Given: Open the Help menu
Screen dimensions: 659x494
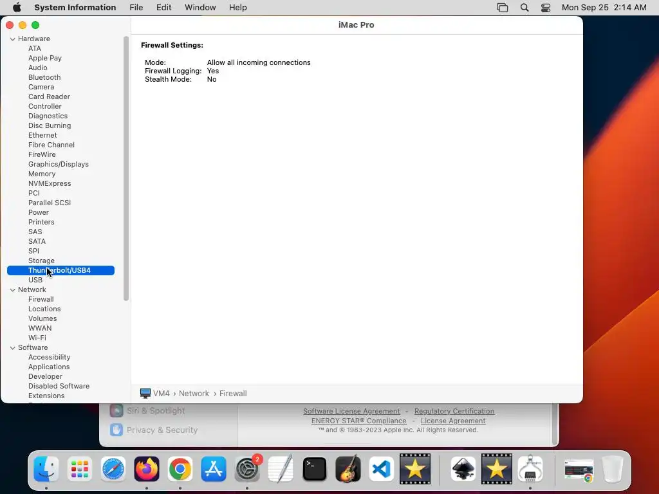Looking at the screenshot, I should (x=238, y=8).
